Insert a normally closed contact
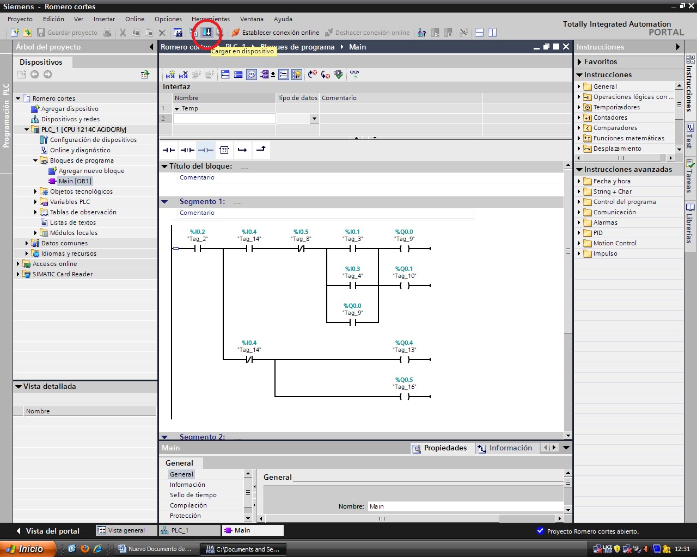Screen dimensions: 697x557 click(x=187, y=150)
